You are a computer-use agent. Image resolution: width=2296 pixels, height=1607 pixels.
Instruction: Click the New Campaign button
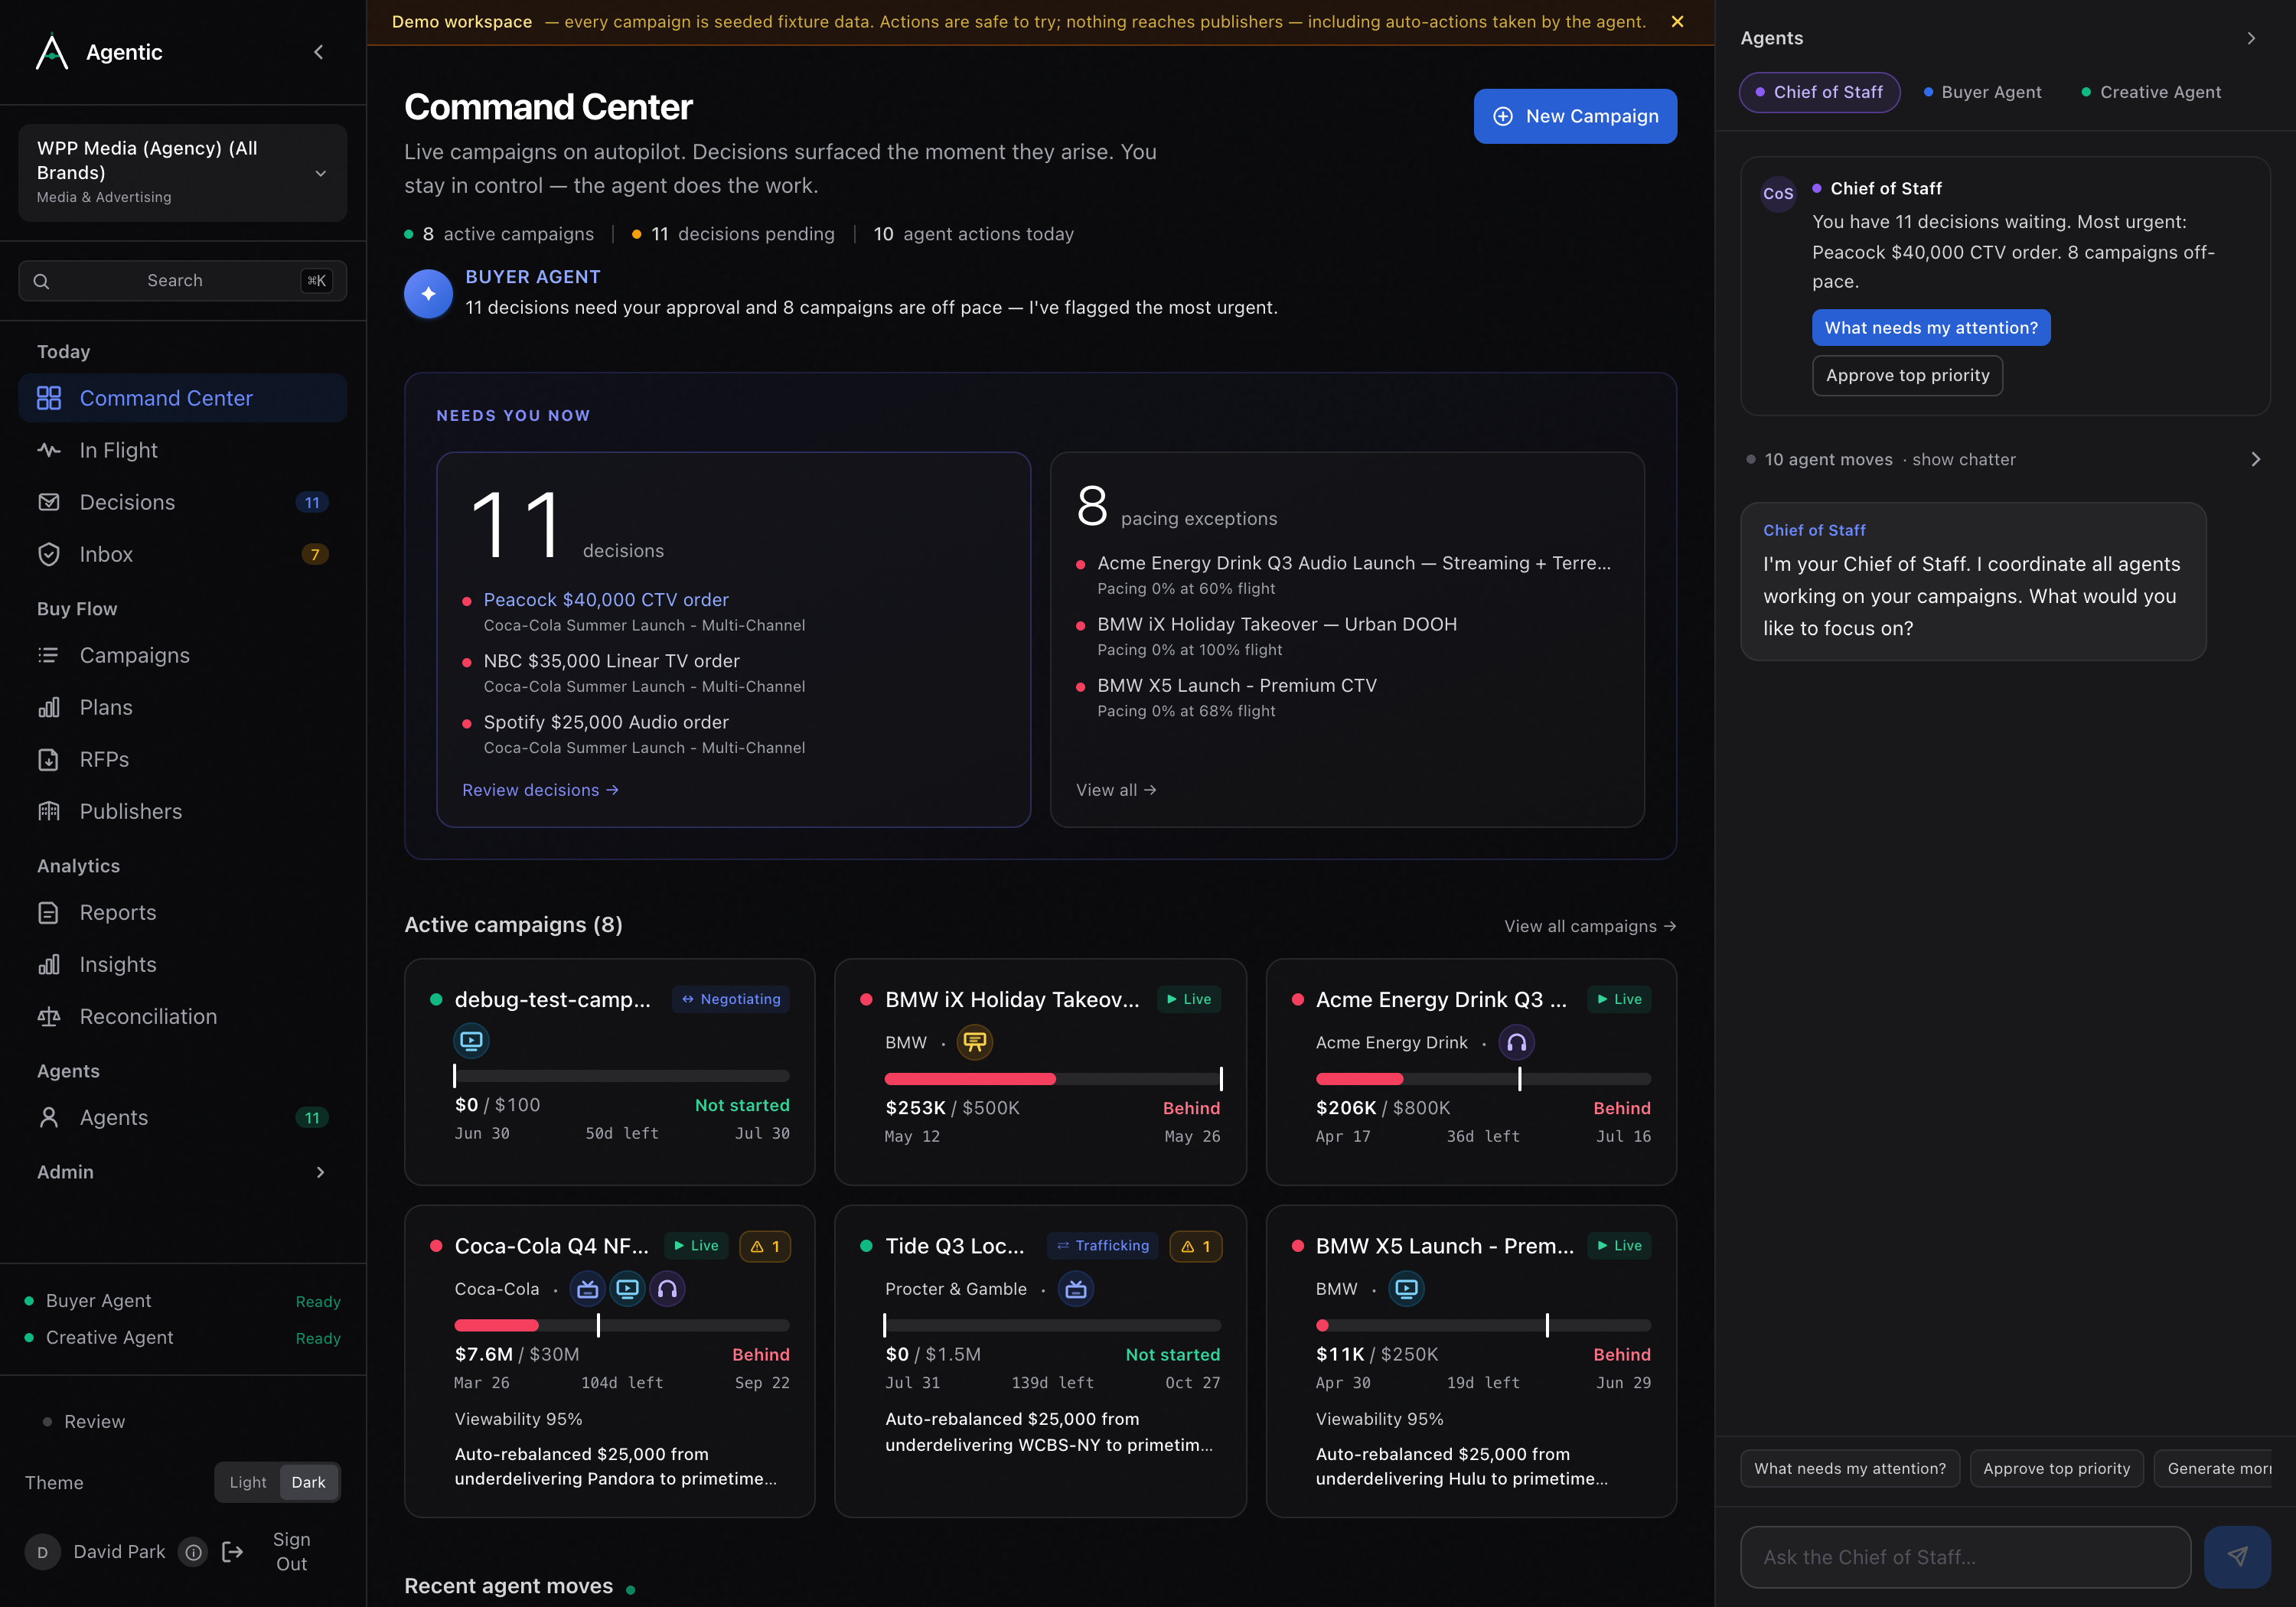click(x=1575, y=116)
